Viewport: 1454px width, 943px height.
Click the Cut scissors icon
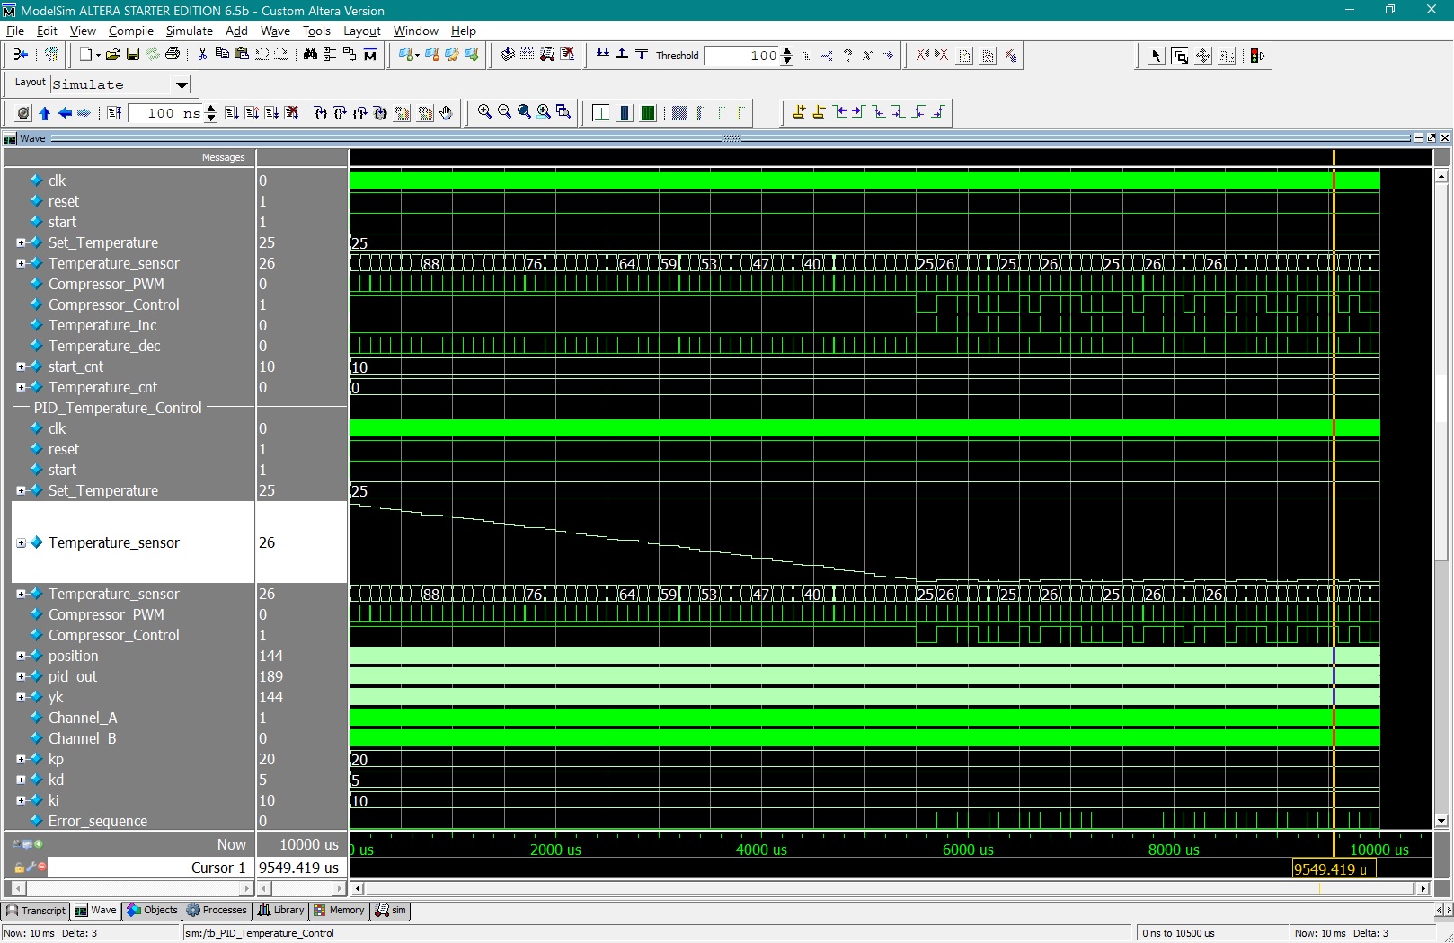coord(202,55)
